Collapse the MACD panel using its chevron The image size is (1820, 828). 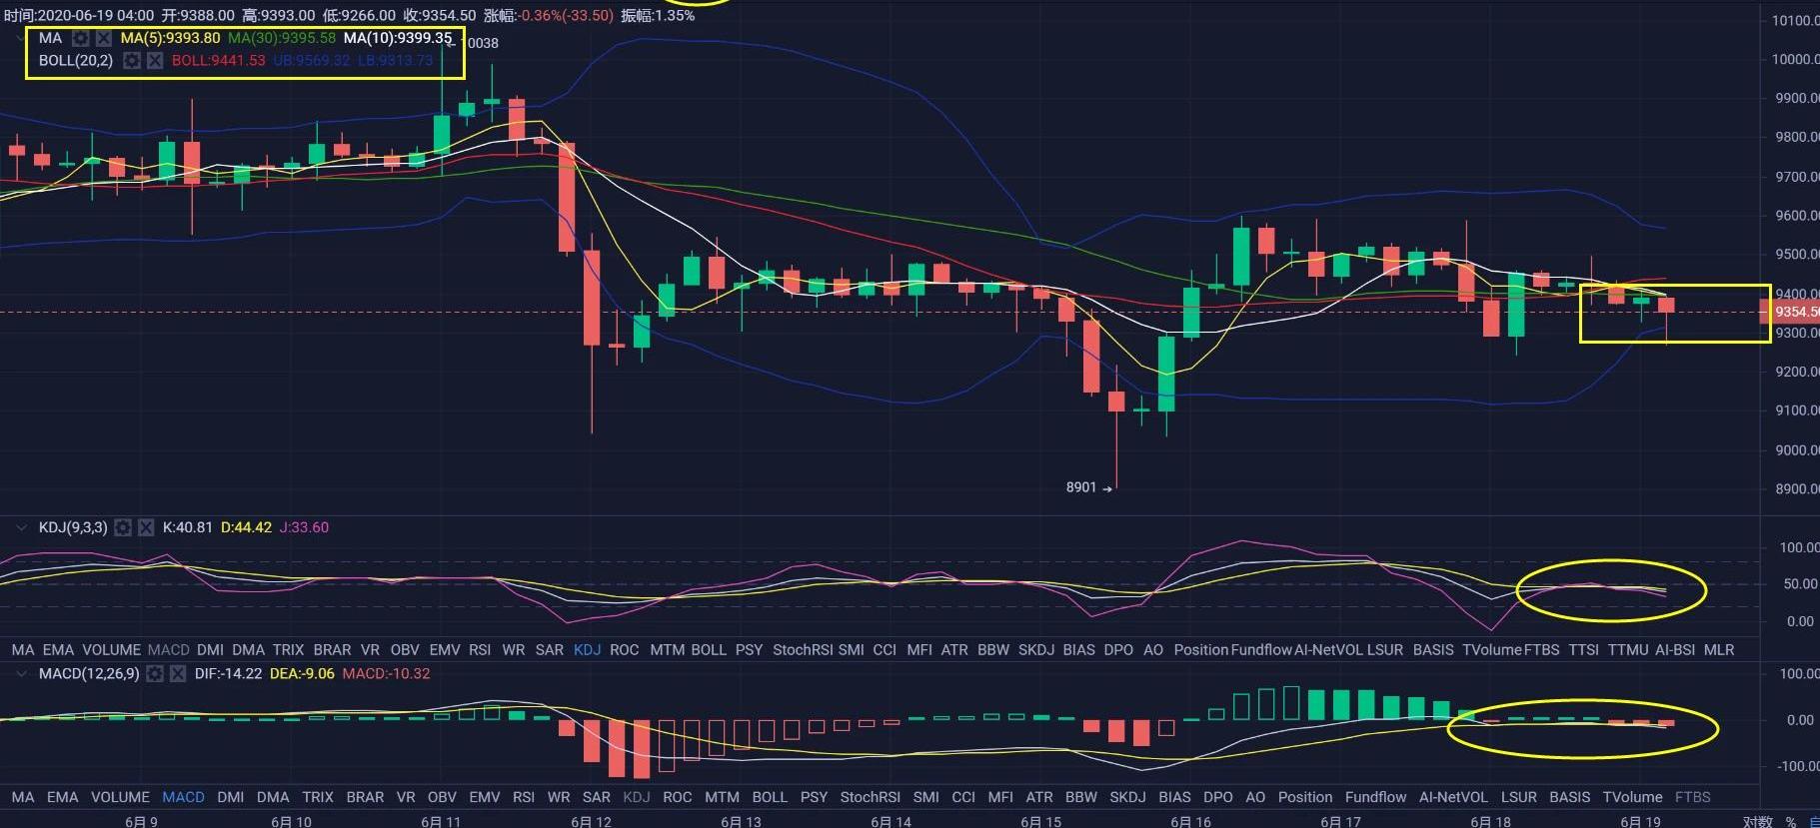tap(20, 674)
